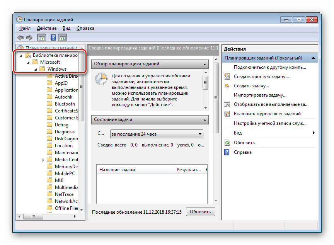Click the NetTrace folder icon
334x245 pixels.
coord(49,194)
